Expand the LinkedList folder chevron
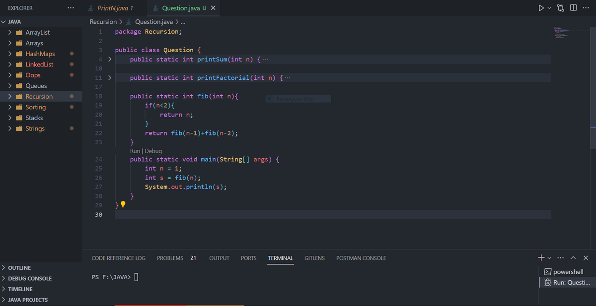Viewport: 596px width, 306px height. coord(10,64)
